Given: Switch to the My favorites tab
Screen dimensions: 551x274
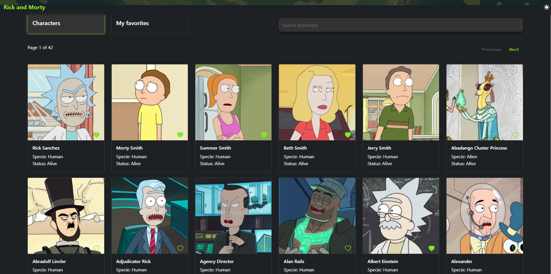Looking at the screenshot, I should (150, 23).
